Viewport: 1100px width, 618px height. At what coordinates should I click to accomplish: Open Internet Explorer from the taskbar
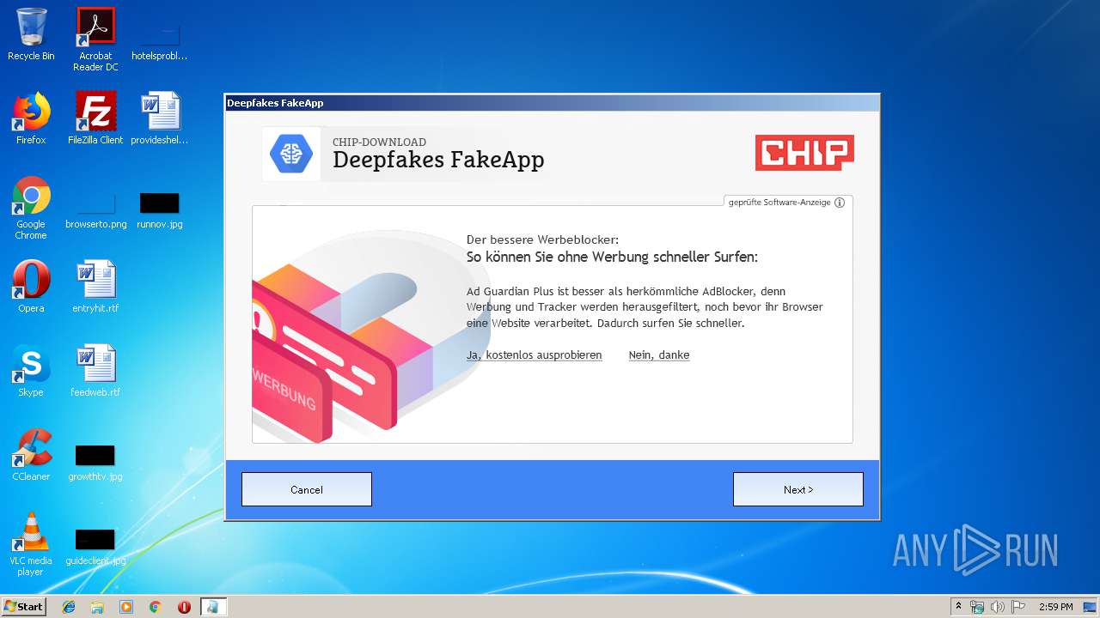coord(69,607)
